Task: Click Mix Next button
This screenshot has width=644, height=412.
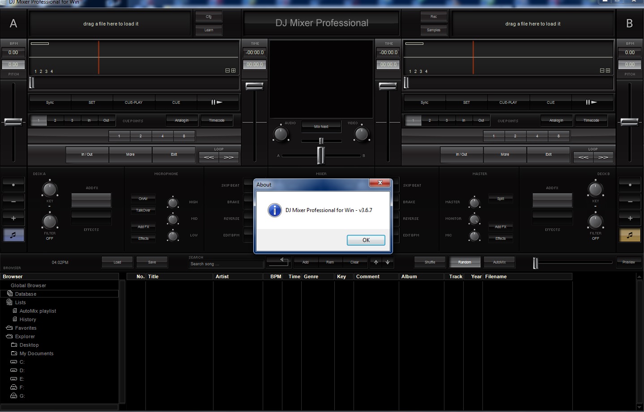Action: point(321,127)
